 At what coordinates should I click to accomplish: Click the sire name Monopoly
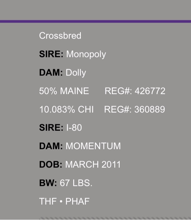click(86, 55)
